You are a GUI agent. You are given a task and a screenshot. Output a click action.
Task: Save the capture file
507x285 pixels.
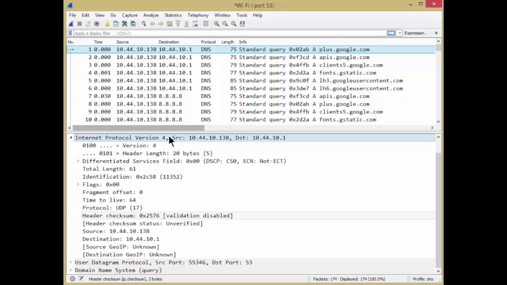click(116, 24)
